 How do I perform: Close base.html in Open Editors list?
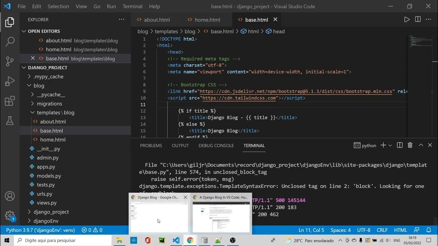tap(33, 58)
